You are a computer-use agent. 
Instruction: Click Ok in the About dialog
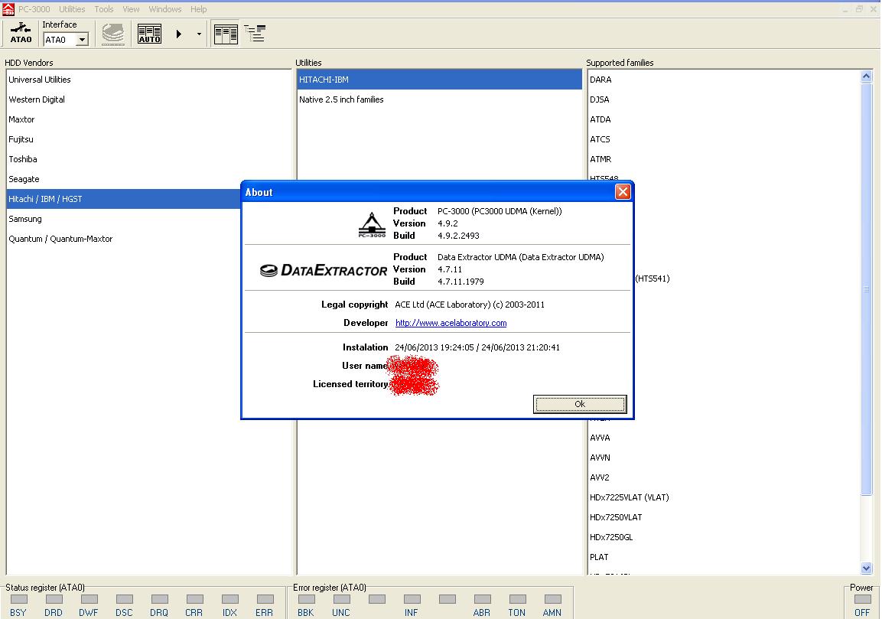tap(580, 404)
